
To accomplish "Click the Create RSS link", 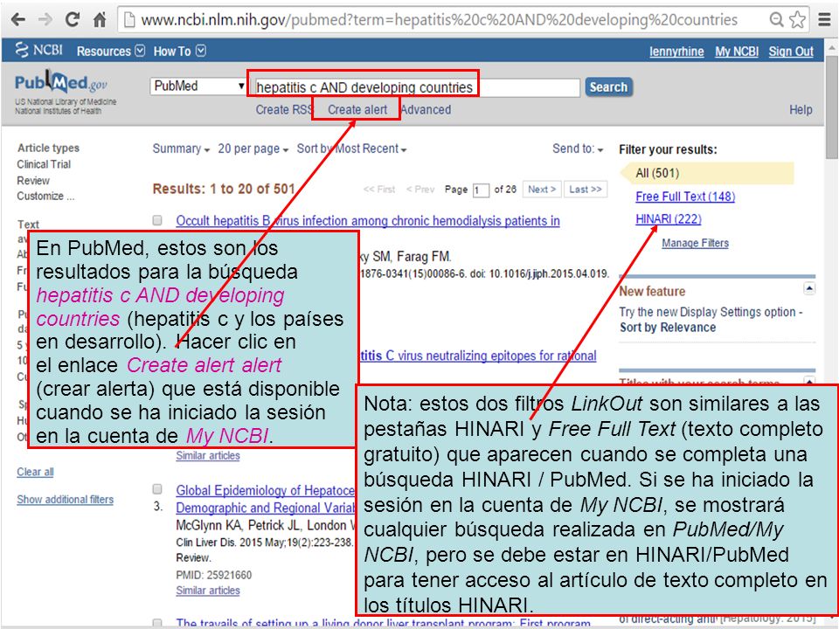I will [284, 110].
